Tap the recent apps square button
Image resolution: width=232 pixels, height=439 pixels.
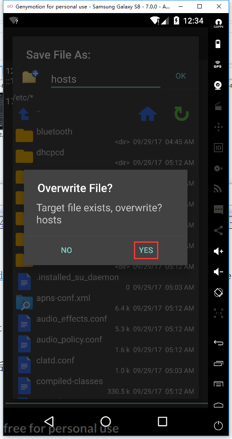click(162, 421)
